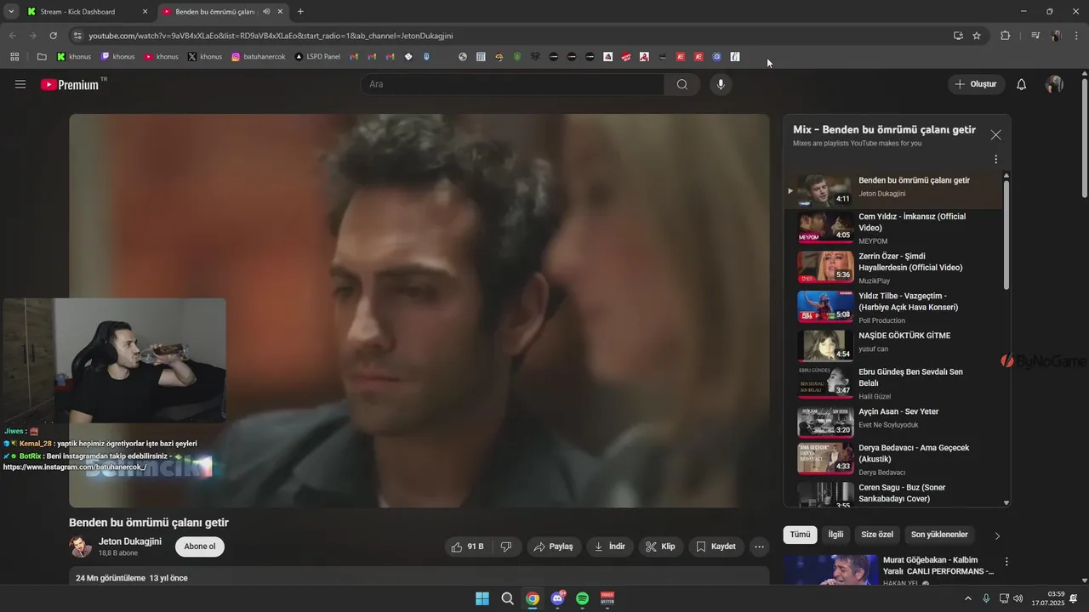The height and width of the screenshot is (612, 1089).
Task: Save the video with Kaydet button
Action: click(716, 547)
